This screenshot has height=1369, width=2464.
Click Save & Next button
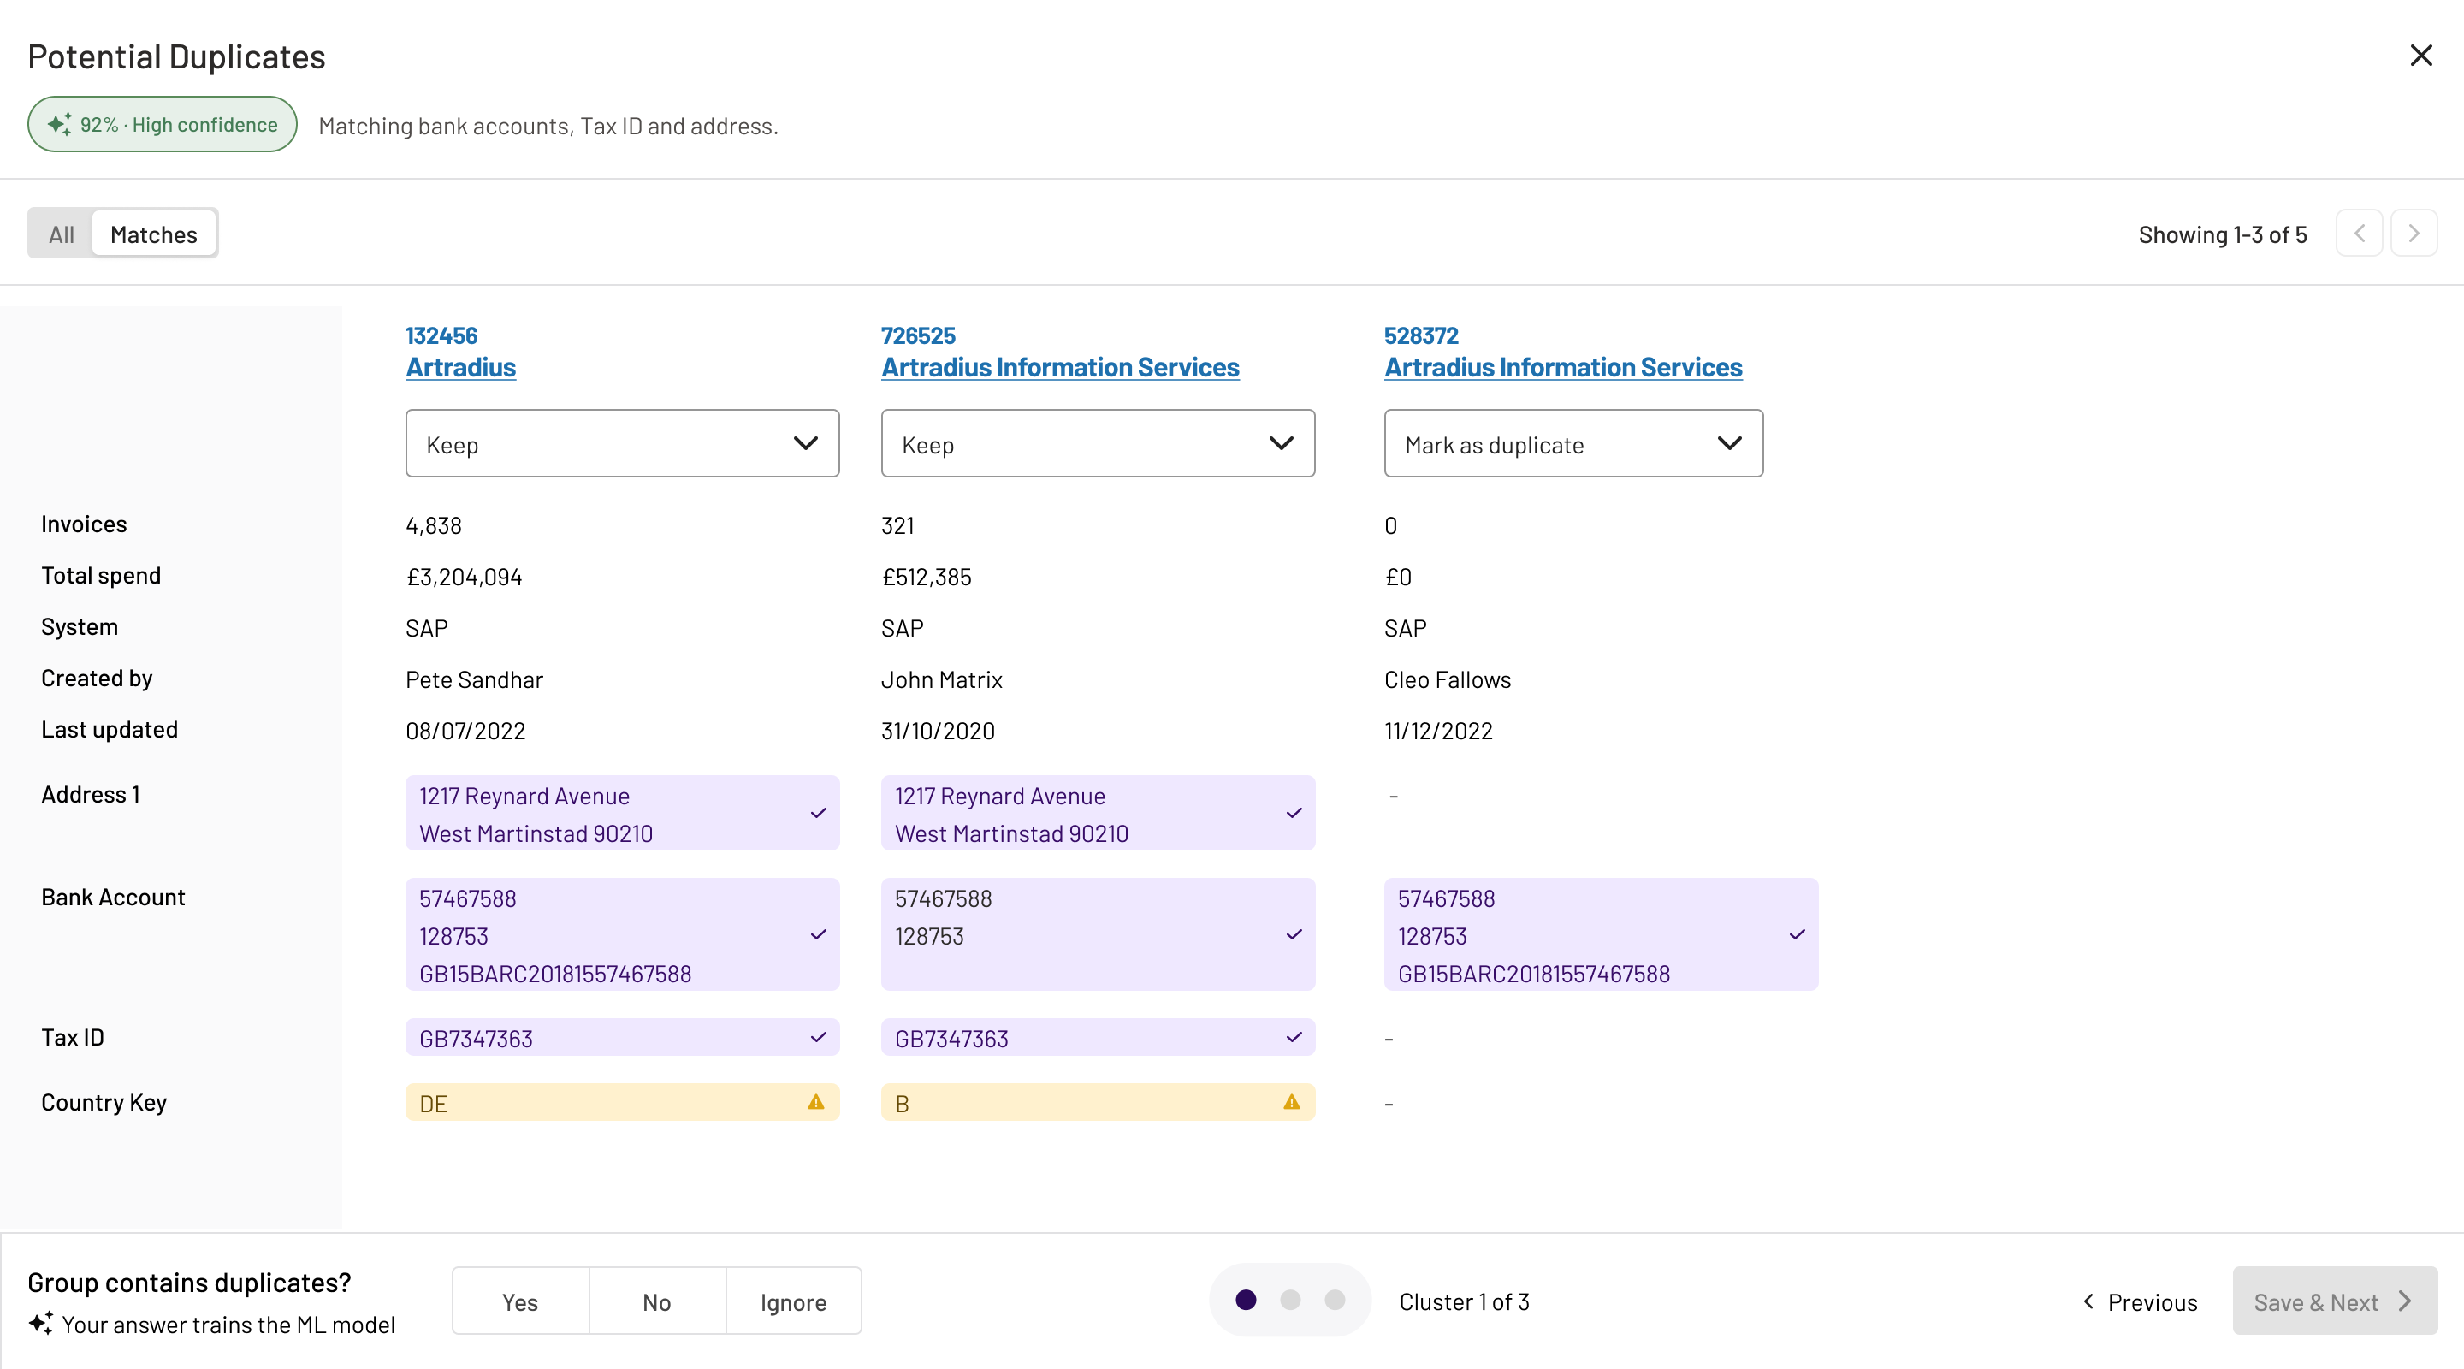coord(2335,1301)
